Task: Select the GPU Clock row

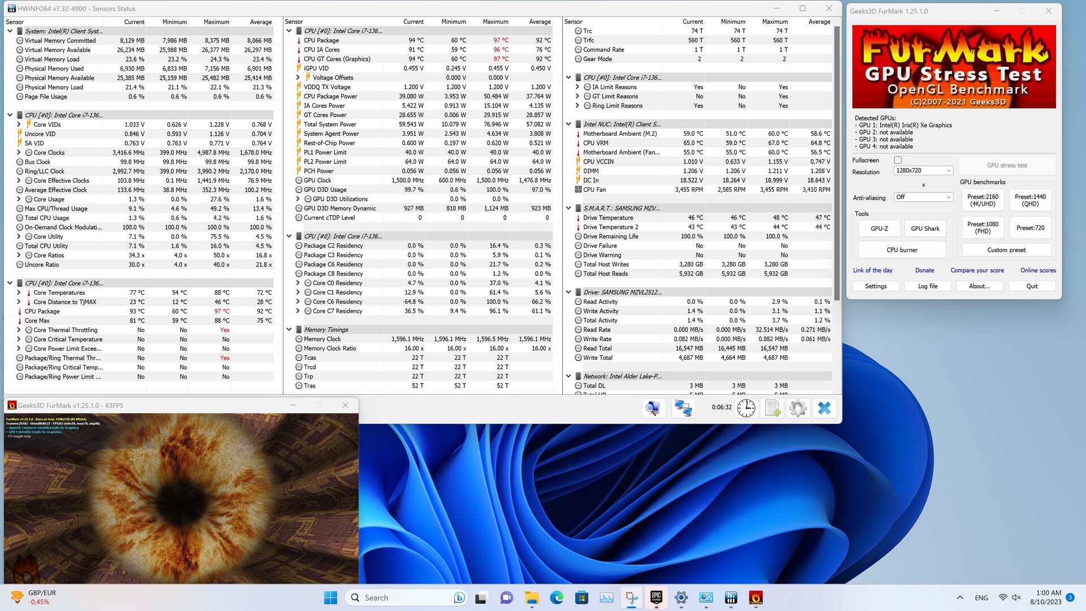Action: 424,180
